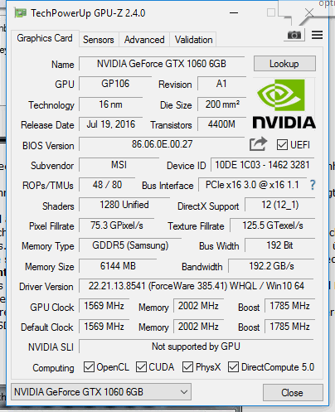This screenshot has width=335, height=412.
Task: Toggle the PhysX checkbox
Action: (187, 367)
